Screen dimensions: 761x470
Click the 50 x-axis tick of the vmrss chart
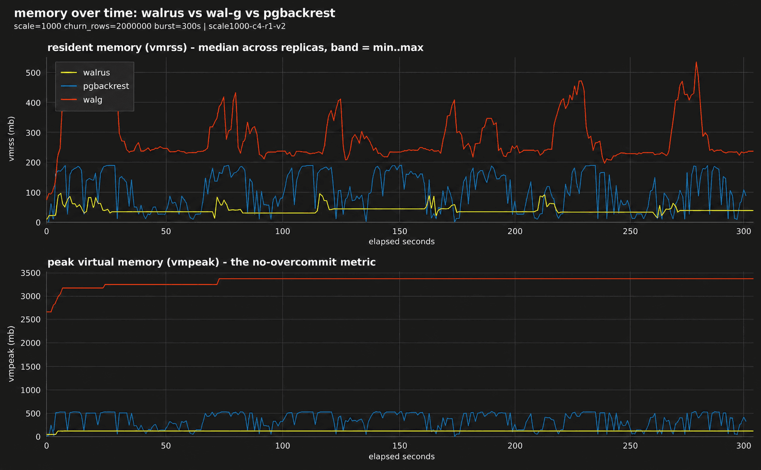click(x=166, y=232)
